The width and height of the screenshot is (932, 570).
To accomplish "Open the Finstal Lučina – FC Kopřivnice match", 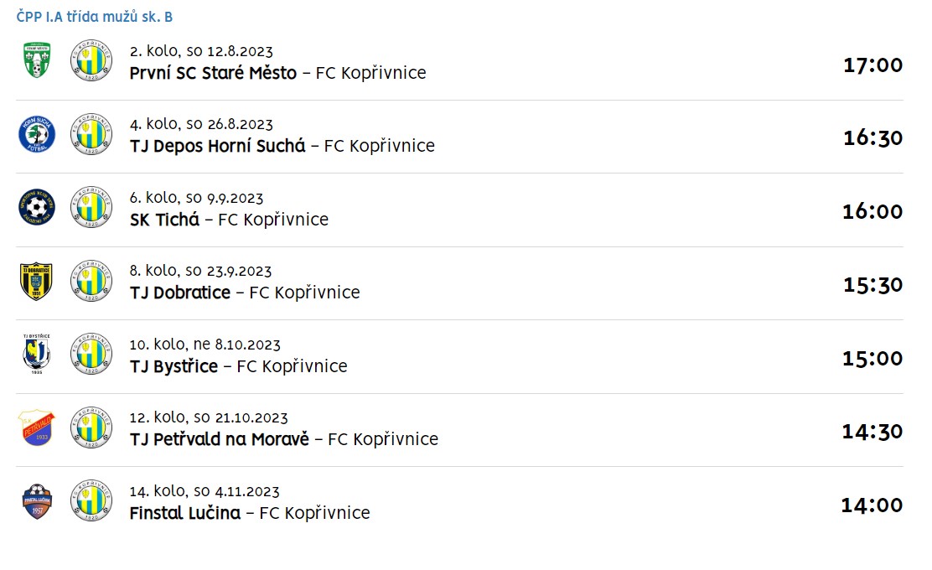I will click(x=250, y=513).
